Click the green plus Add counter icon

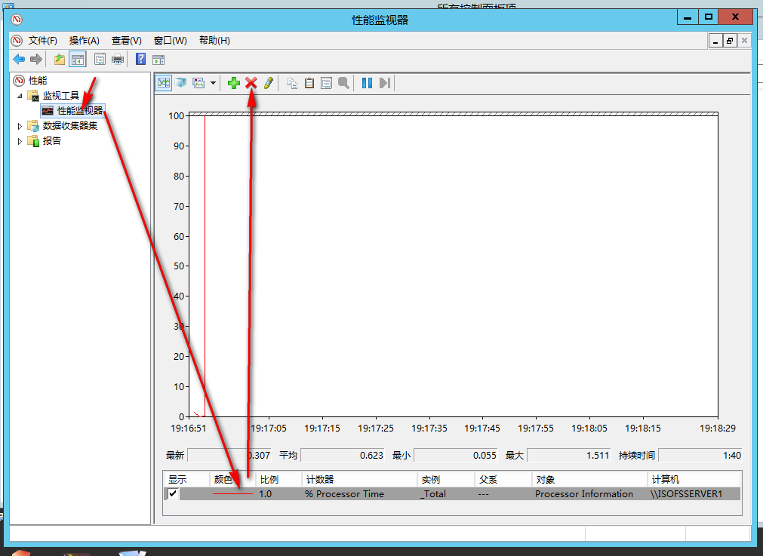(234, 83)
